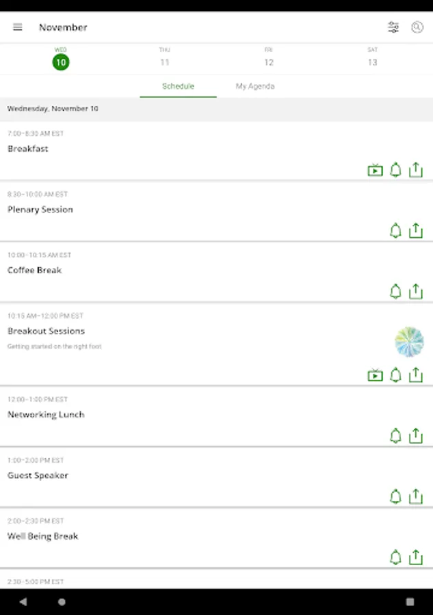Select Thursday 11 in date bar
The height and width of the screenshot is (615, 433).
[x=165, y=57]
